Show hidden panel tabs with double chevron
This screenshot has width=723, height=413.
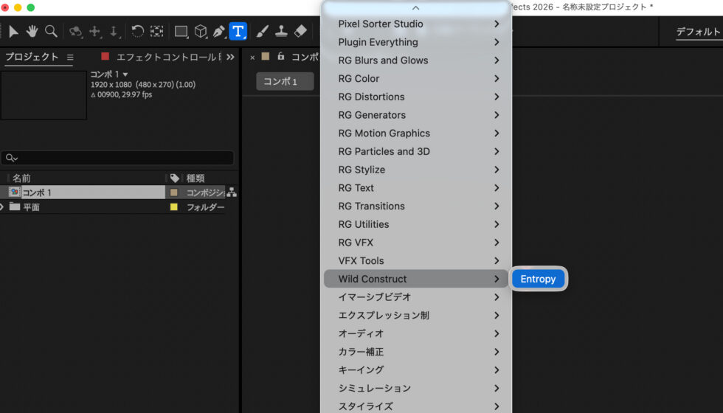230,58
